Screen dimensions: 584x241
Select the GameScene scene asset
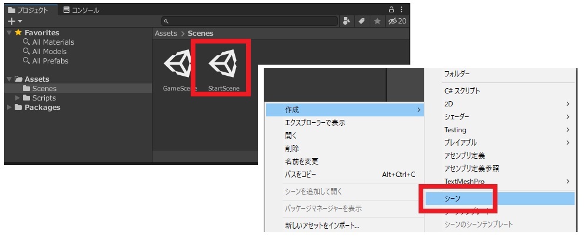pos(179,71)
